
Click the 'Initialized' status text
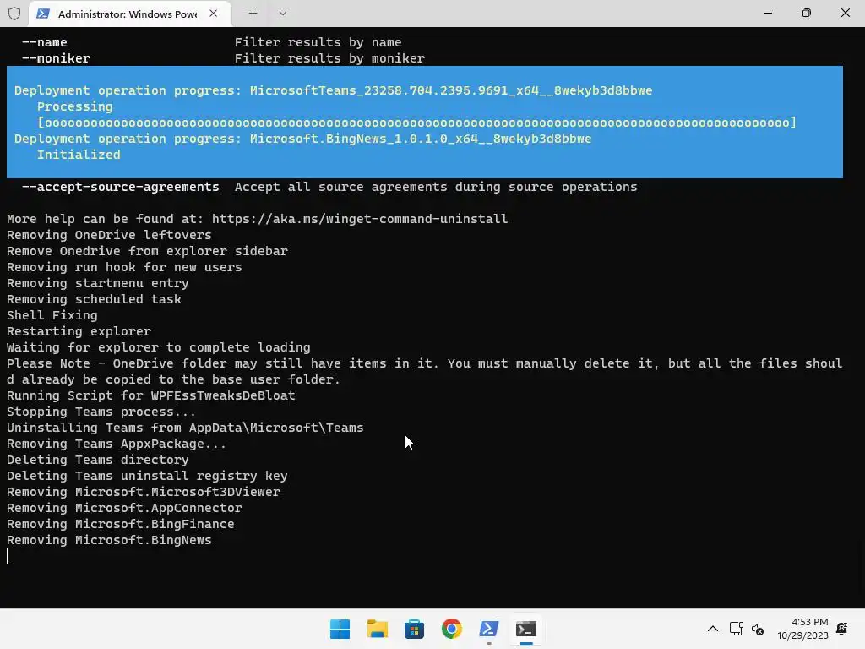(x=79, y=155)
